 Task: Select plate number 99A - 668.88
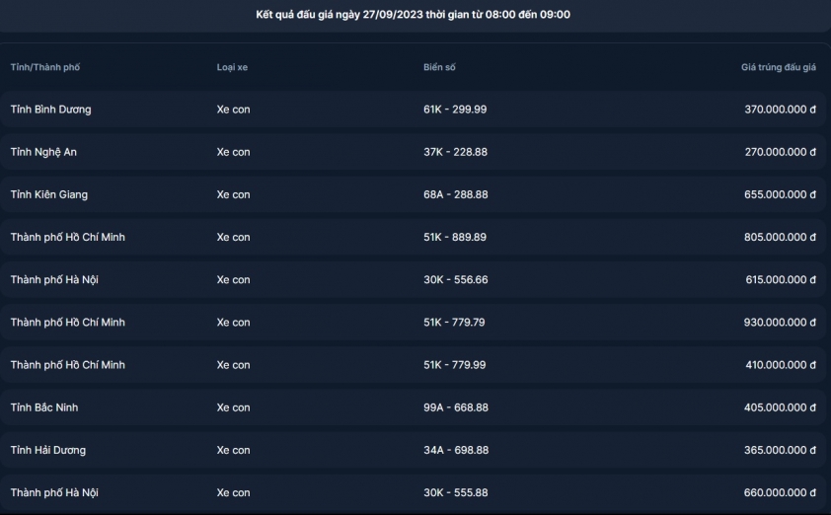(x=456, y=407)
